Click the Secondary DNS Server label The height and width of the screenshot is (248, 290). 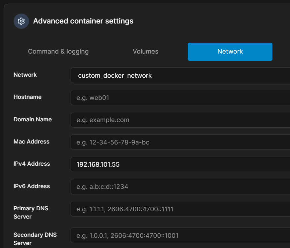[x=35, y=239]
